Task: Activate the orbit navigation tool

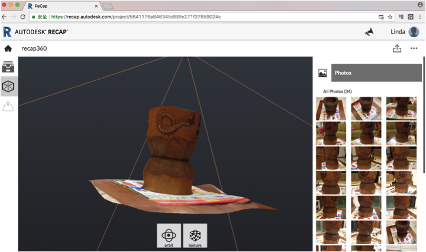Action: pos(169,235)
